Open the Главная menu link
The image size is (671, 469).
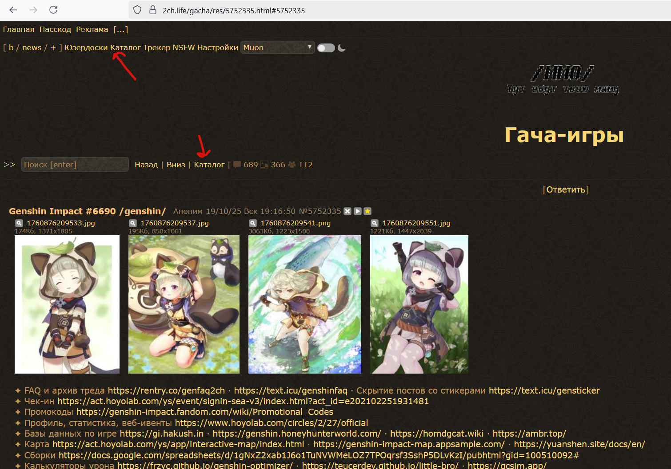click(19, 29)
